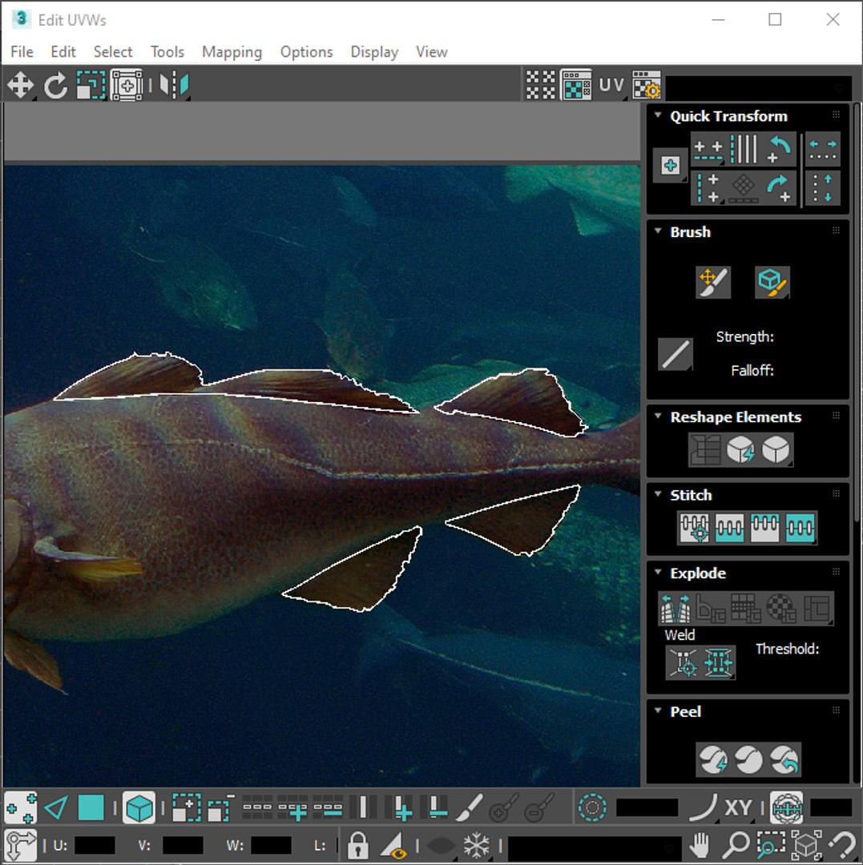
Task: Click Stitch To Target icon
Action: [x=694, y=528]
